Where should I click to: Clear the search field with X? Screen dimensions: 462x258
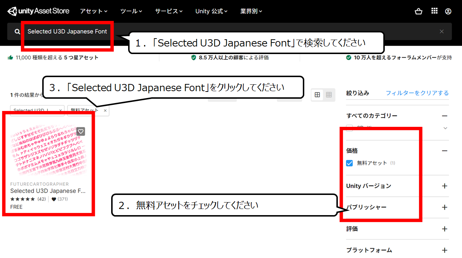click(x=442, y=31)
